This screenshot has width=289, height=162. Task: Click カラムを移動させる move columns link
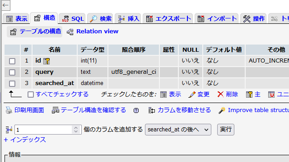click(184, 110)
